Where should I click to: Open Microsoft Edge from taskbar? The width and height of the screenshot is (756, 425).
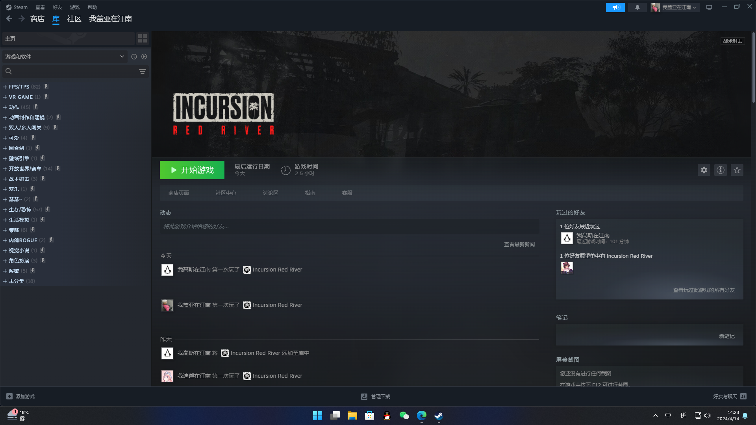[x=421, y=416]
